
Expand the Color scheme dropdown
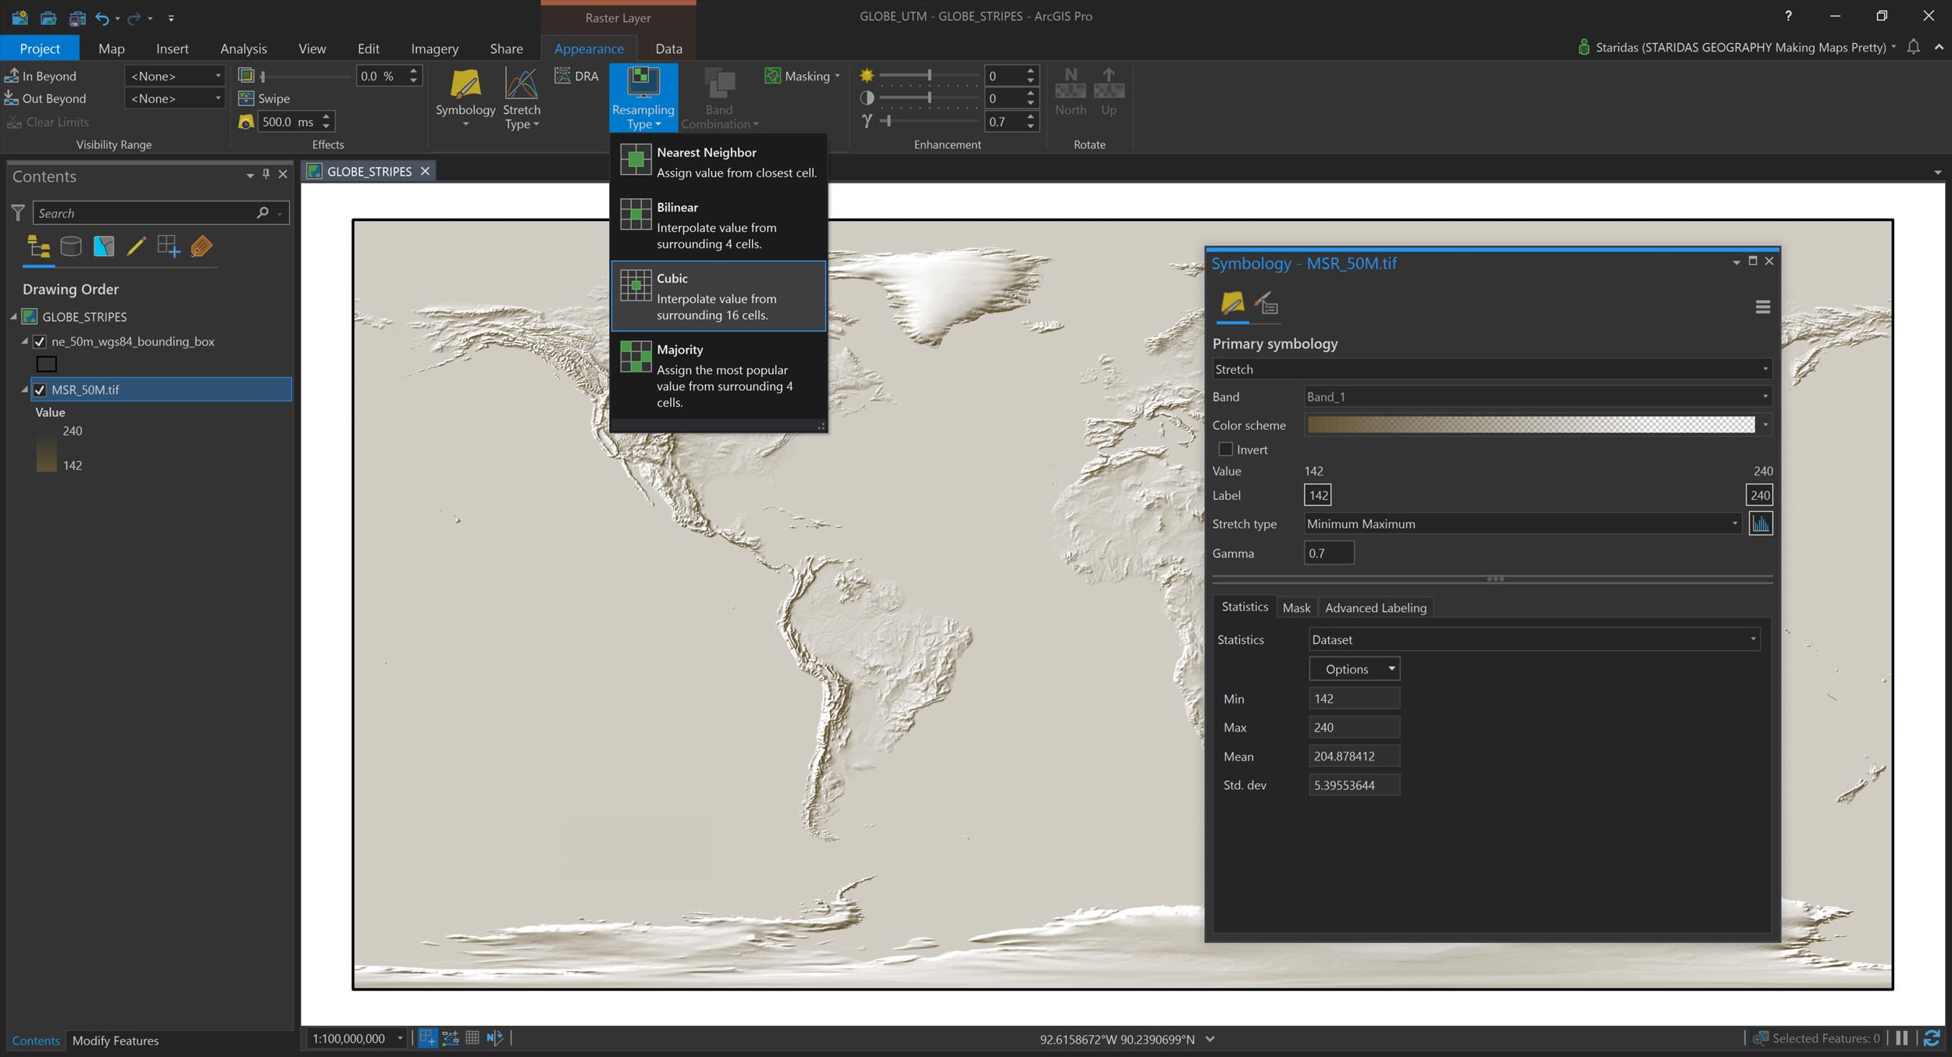click(1765, 425)
